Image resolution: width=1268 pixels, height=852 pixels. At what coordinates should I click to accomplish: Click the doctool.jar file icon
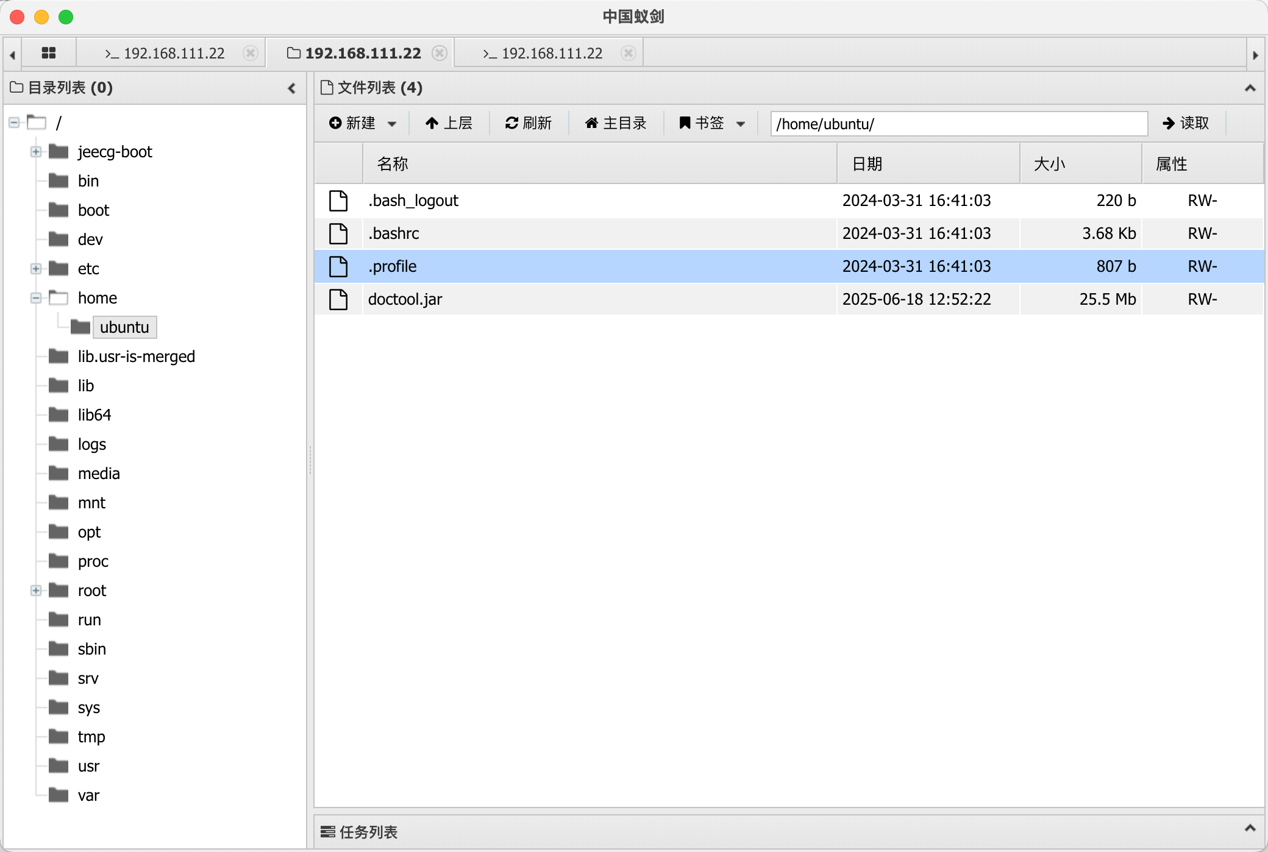[338, 299]
